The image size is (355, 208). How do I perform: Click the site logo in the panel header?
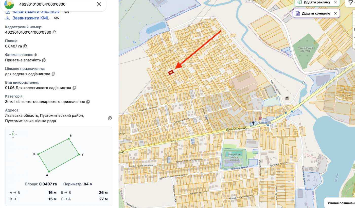pyautogui.click(x=9, y=4)
